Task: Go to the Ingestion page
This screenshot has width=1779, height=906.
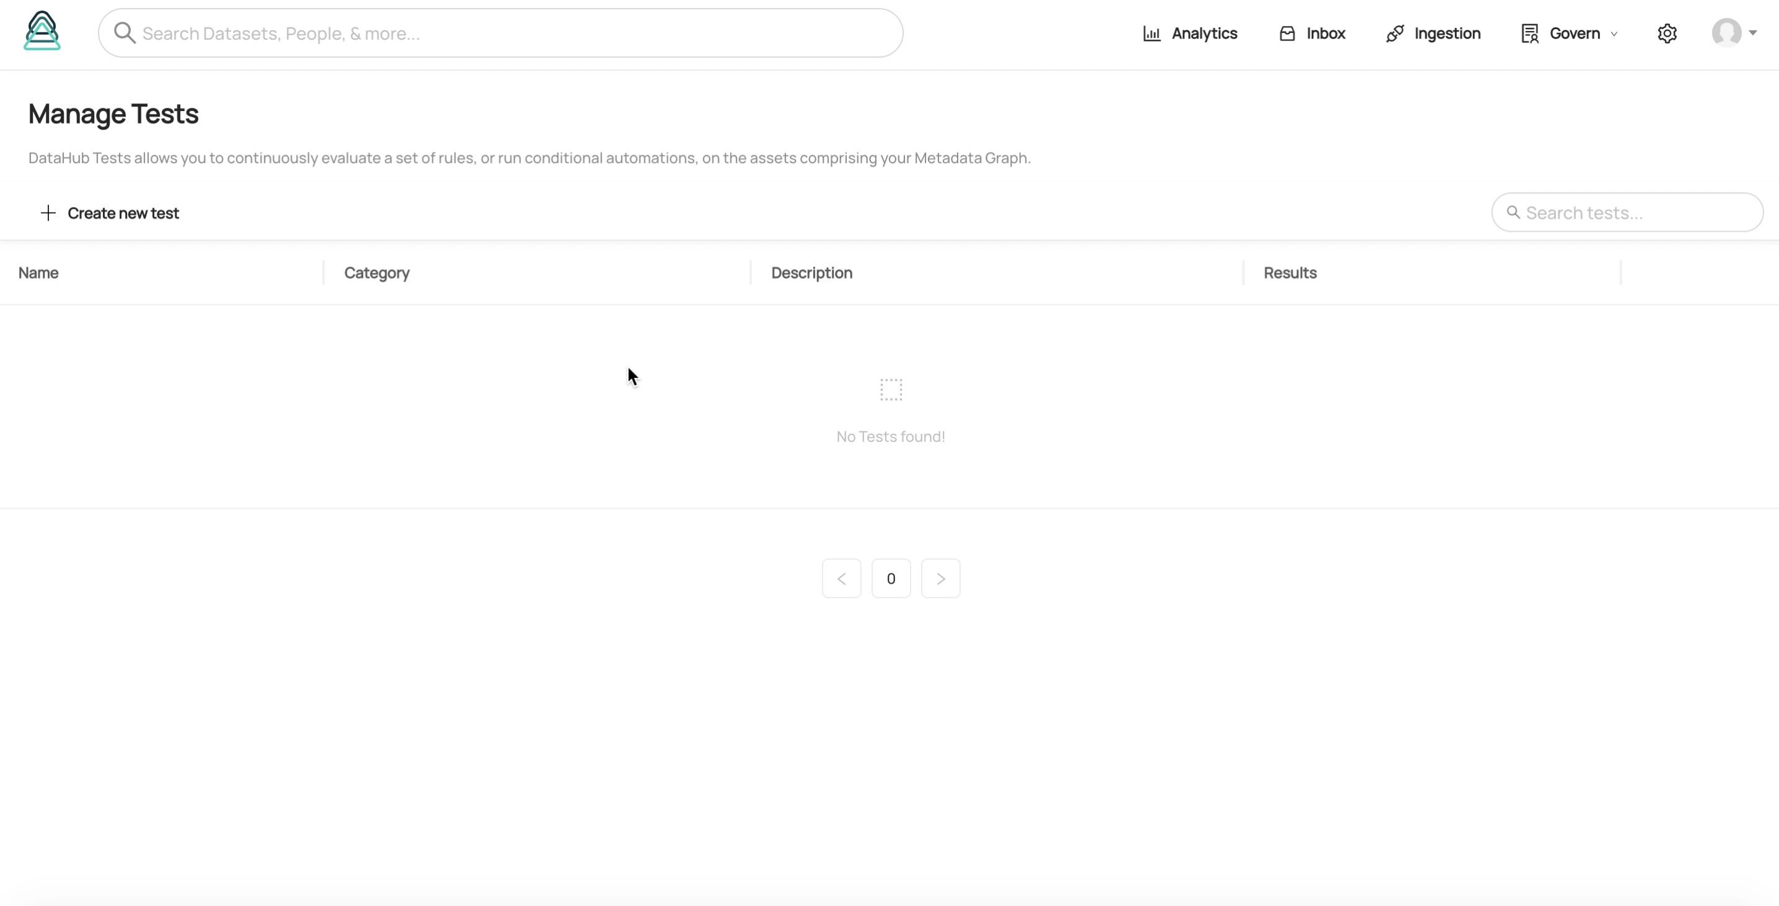Action: [x=1447, y=33]
